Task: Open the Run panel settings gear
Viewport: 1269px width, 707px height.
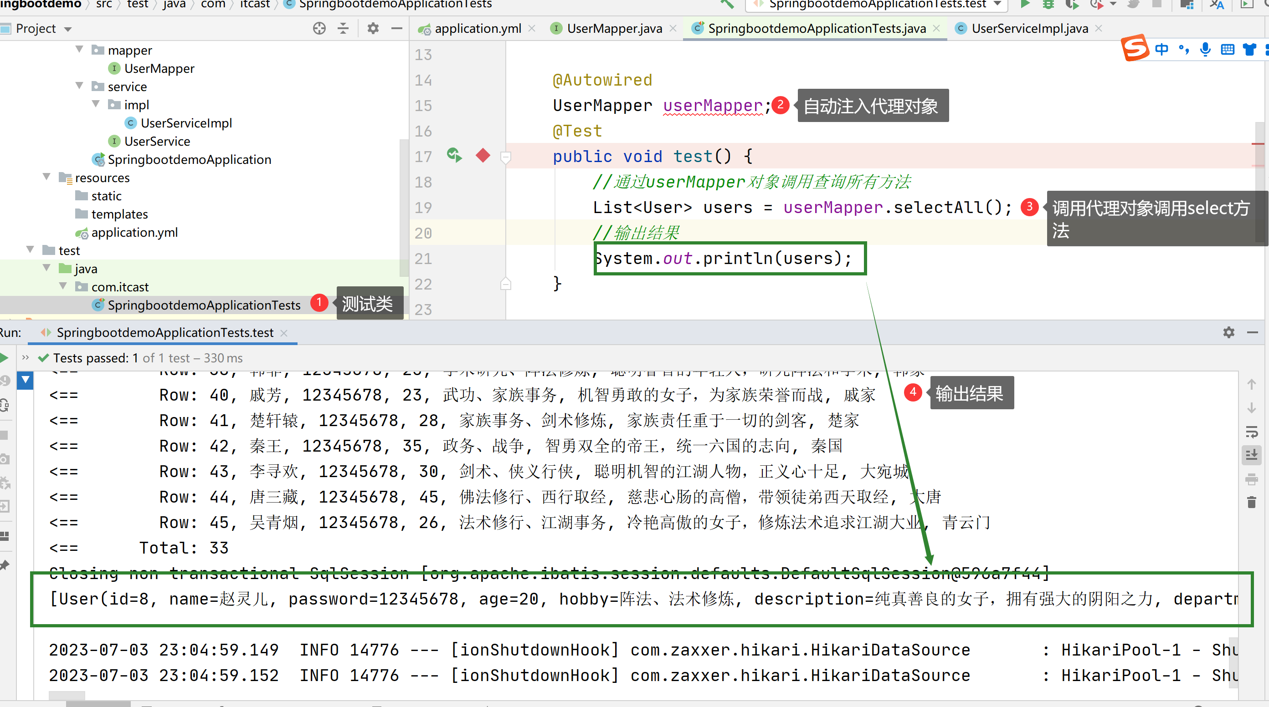Action: click(1228, 332)
